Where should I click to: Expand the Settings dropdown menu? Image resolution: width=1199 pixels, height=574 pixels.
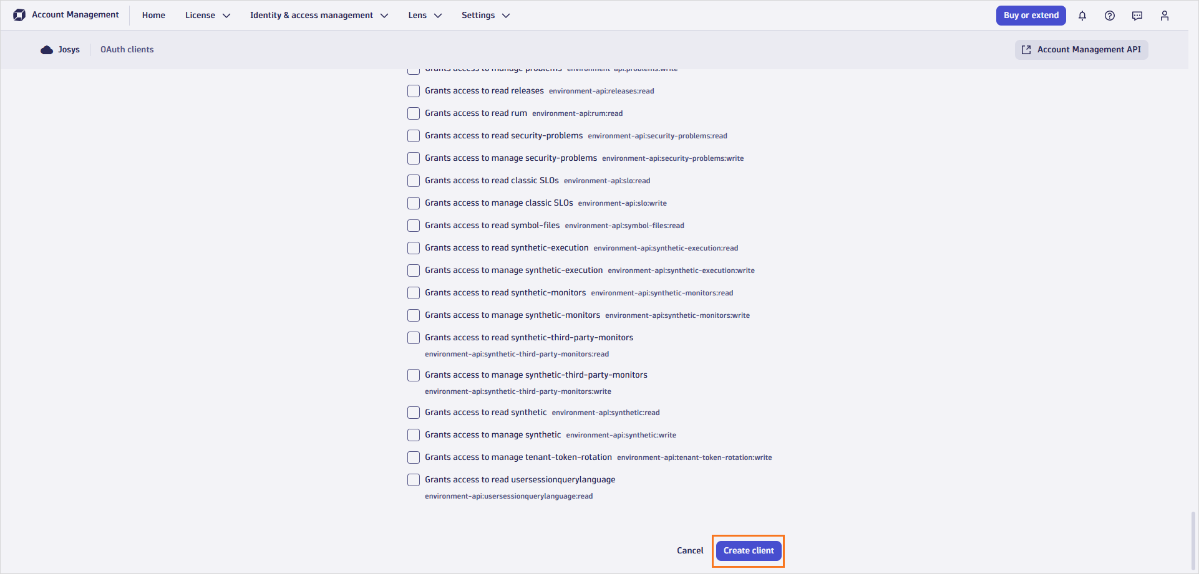486,16
